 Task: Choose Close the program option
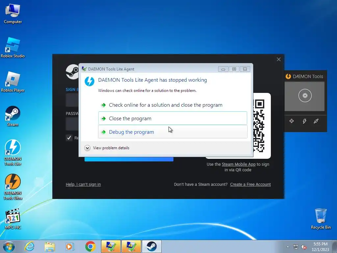click(x=172, y=118)
